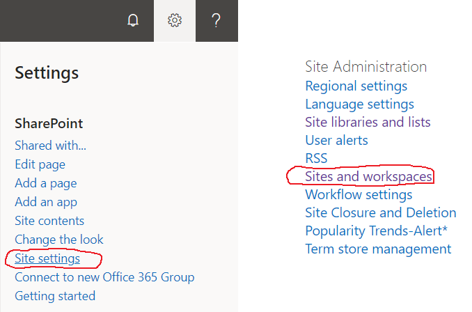
Task: Open Getting started link
Action: coord(55,296)
